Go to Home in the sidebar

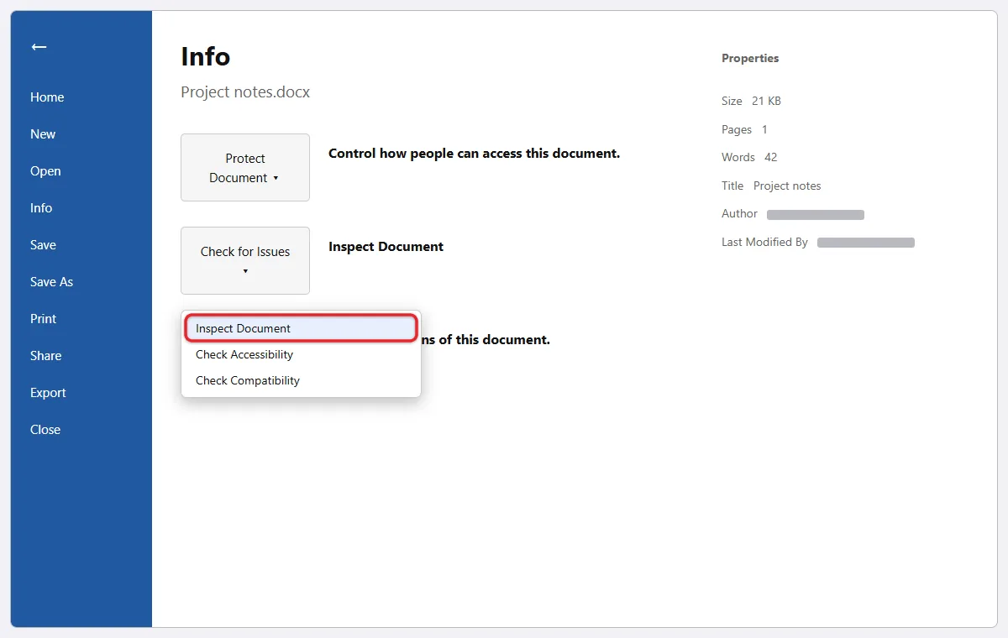(x=47, y=97)
